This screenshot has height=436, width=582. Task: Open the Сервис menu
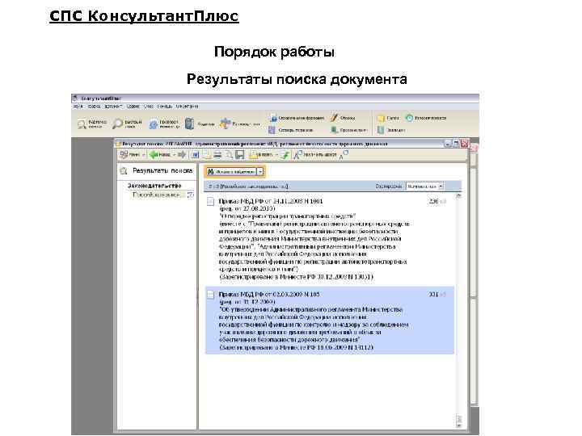[x=133, y=107]
